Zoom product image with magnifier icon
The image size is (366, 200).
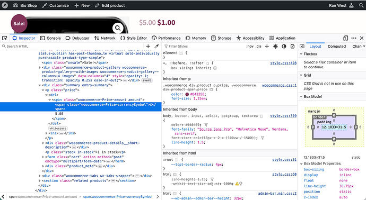[x=118, y=28]
